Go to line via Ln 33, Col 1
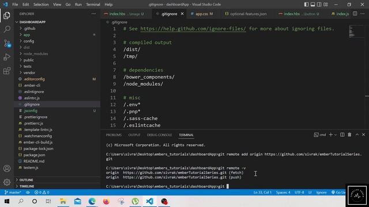 262,193
